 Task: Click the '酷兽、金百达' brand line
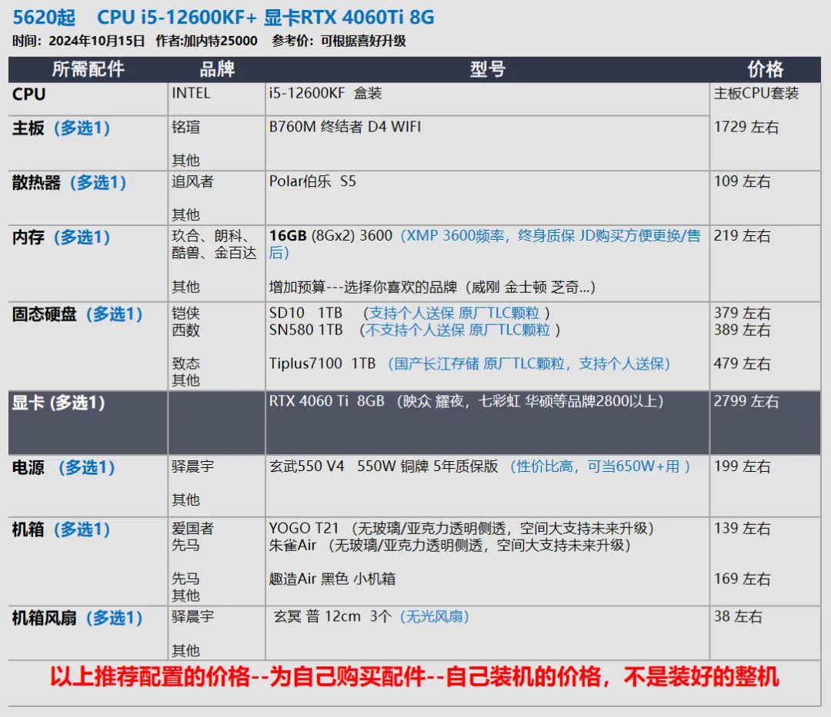click(214, 253)
